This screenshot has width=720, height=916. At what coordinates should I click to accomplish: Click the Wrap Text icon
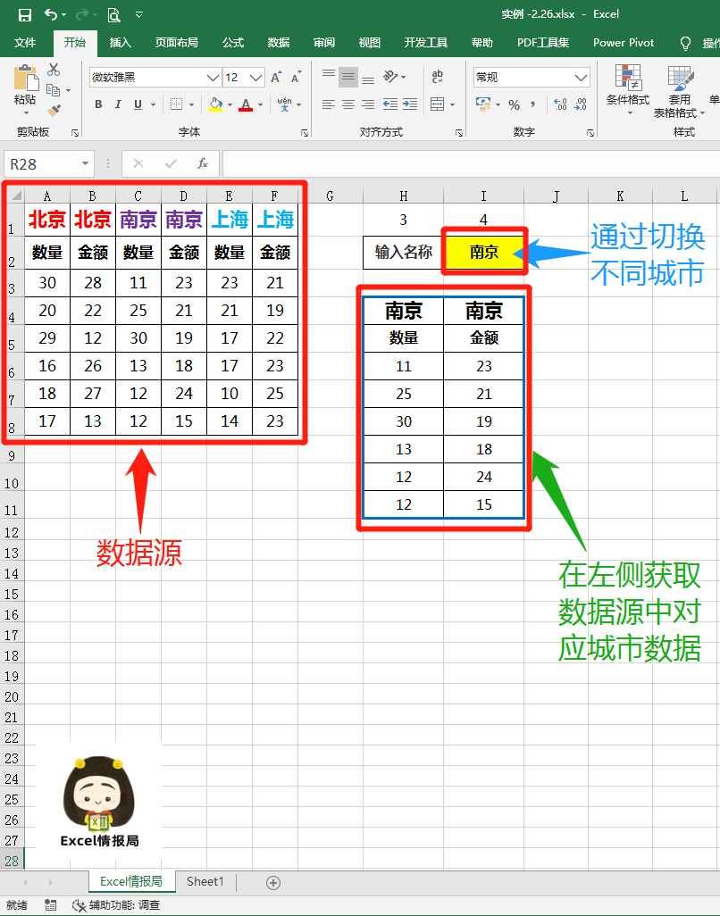[438, 78]
